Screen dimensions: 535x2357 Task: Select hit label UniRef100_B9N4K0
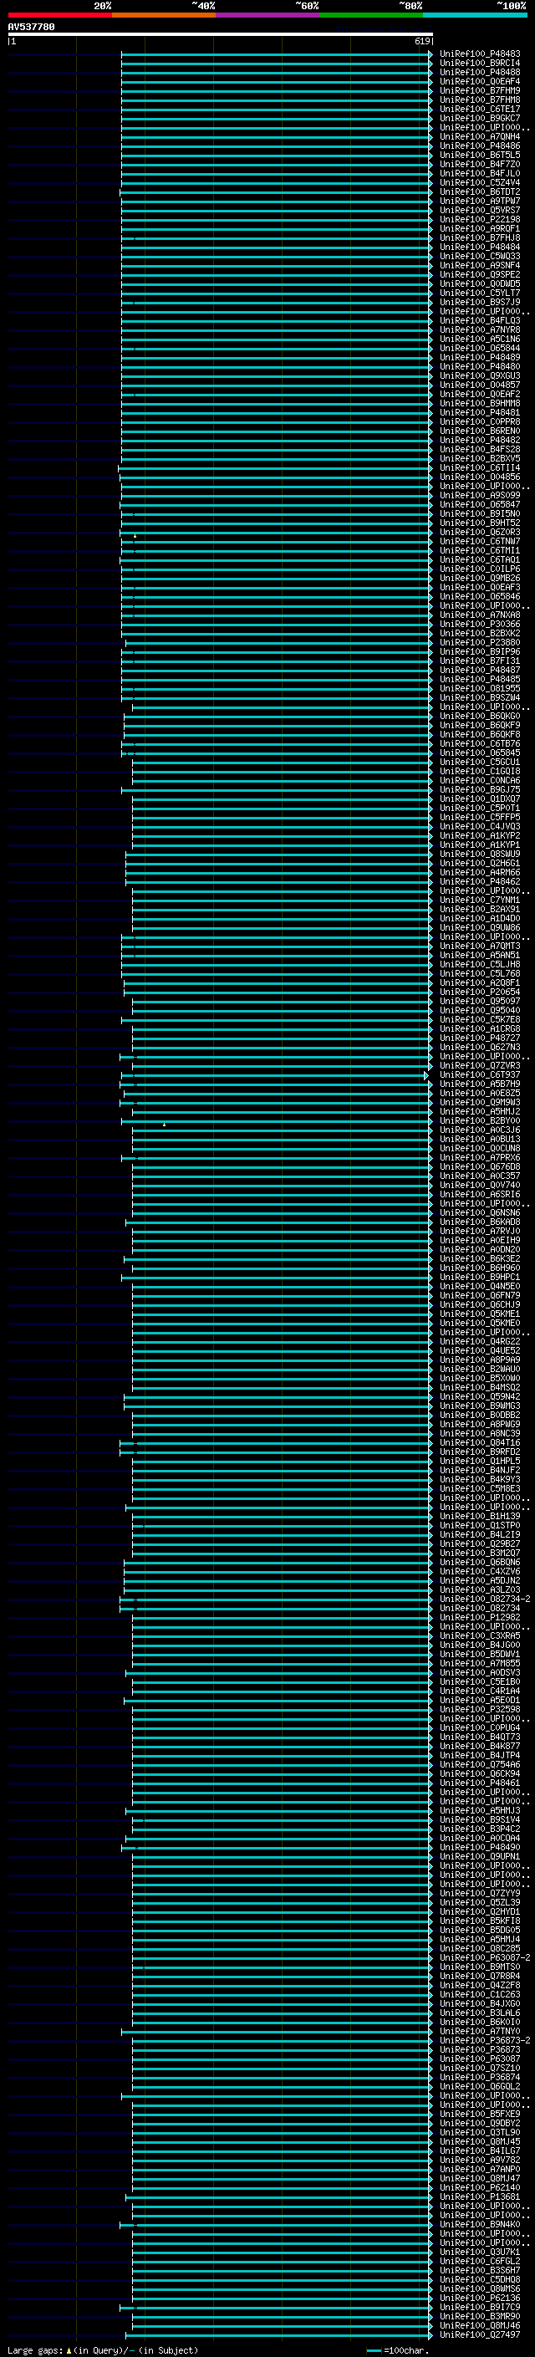pos(480,2224)
